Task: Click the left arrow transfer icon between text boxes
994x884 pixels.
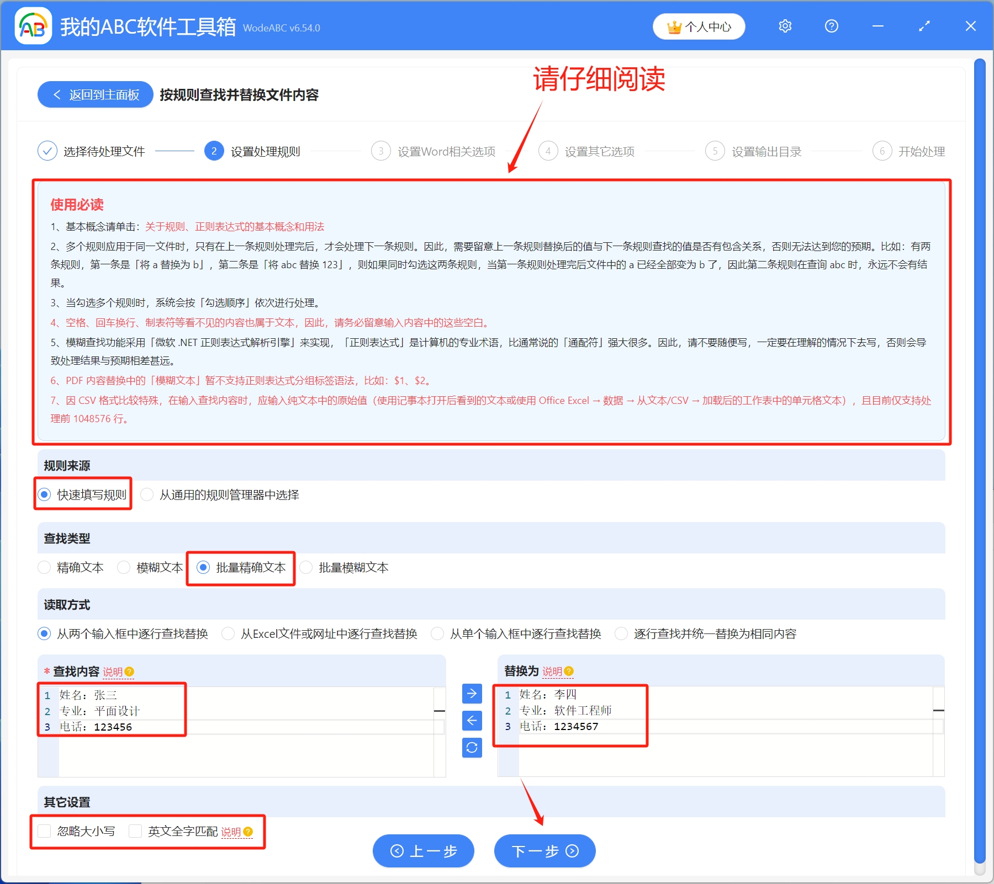Action: pos(472,721)
